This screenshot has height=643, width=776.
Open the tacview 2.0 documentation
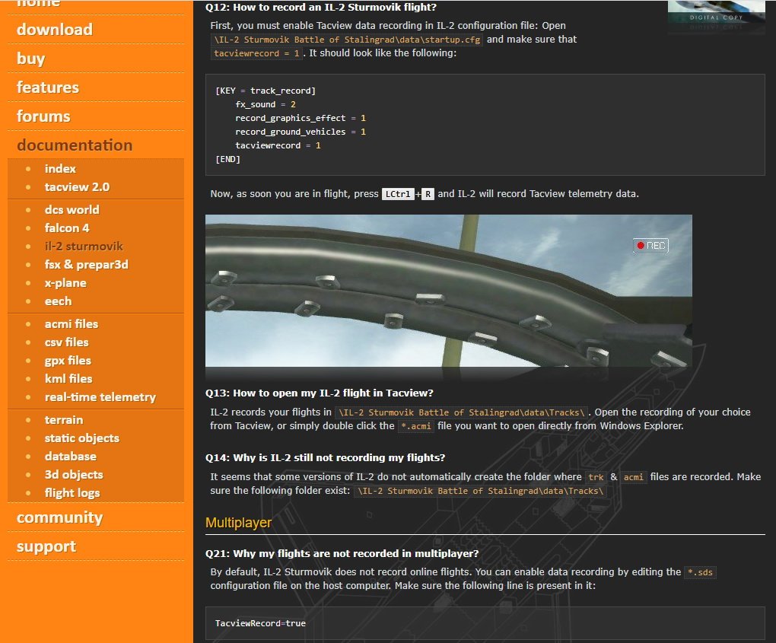coord(77,187)
